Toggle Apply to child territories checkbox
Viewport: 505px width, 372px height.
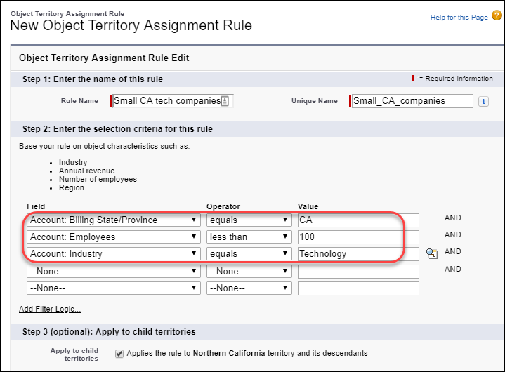click(119, 354)
